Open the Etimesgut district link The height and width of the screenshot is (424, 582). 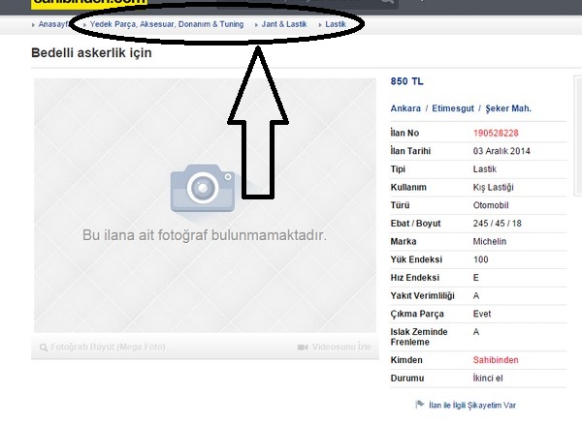point(454,108)
